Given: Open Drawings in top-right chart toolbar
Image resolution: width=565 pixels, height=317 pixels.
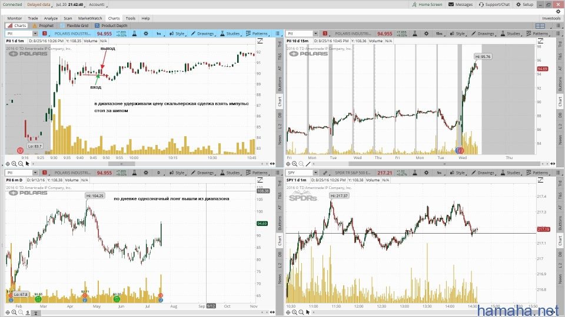Looking at the screenshot, I should (483, 33).
